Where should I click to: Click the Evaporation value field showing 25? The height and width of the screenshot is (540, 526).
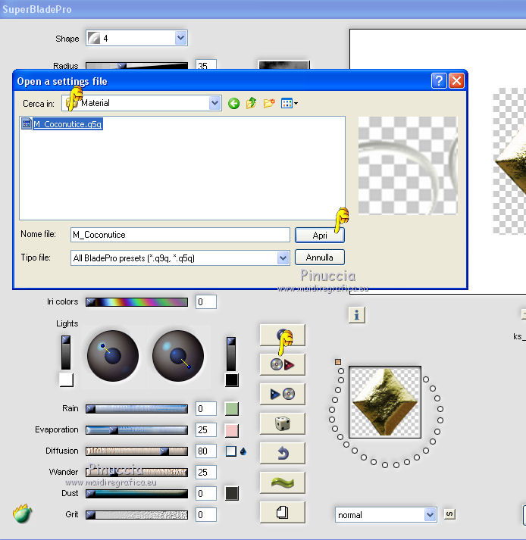click(206, 429)
